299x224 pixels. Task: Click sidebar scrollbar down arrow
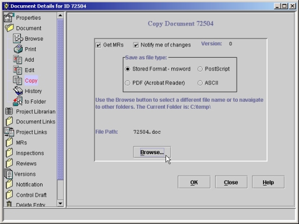click(x=60, y=204)
